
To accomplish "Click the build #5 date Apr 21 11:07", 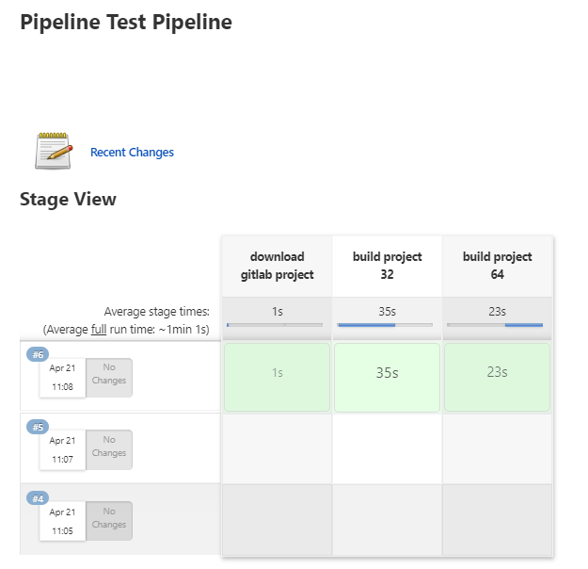I will 62,449.
